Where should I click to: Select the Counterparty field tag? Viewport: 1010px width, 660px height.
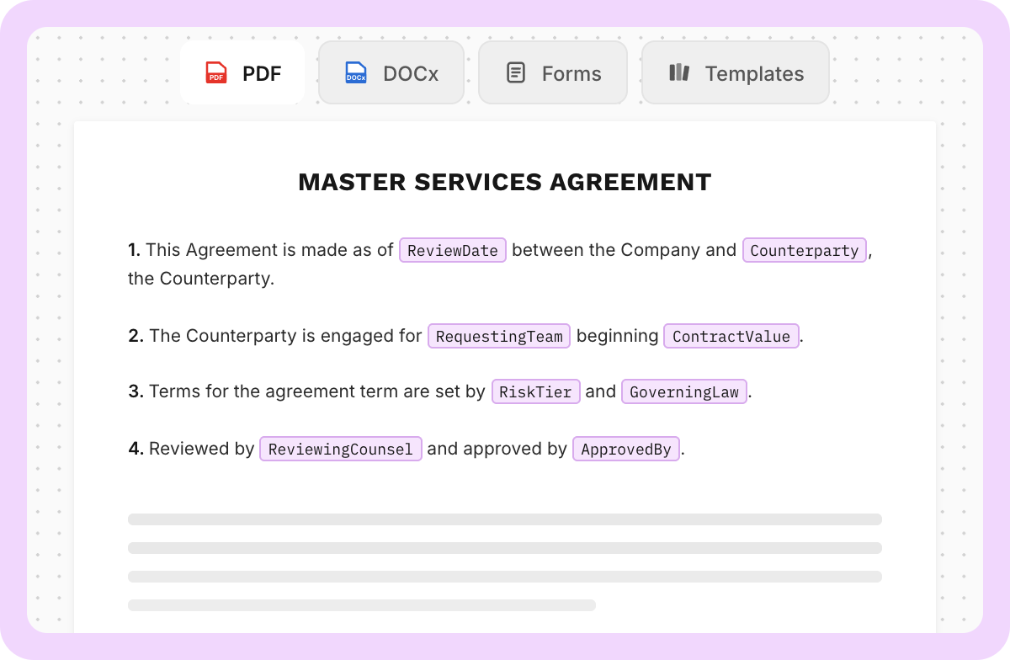(805, 251)
